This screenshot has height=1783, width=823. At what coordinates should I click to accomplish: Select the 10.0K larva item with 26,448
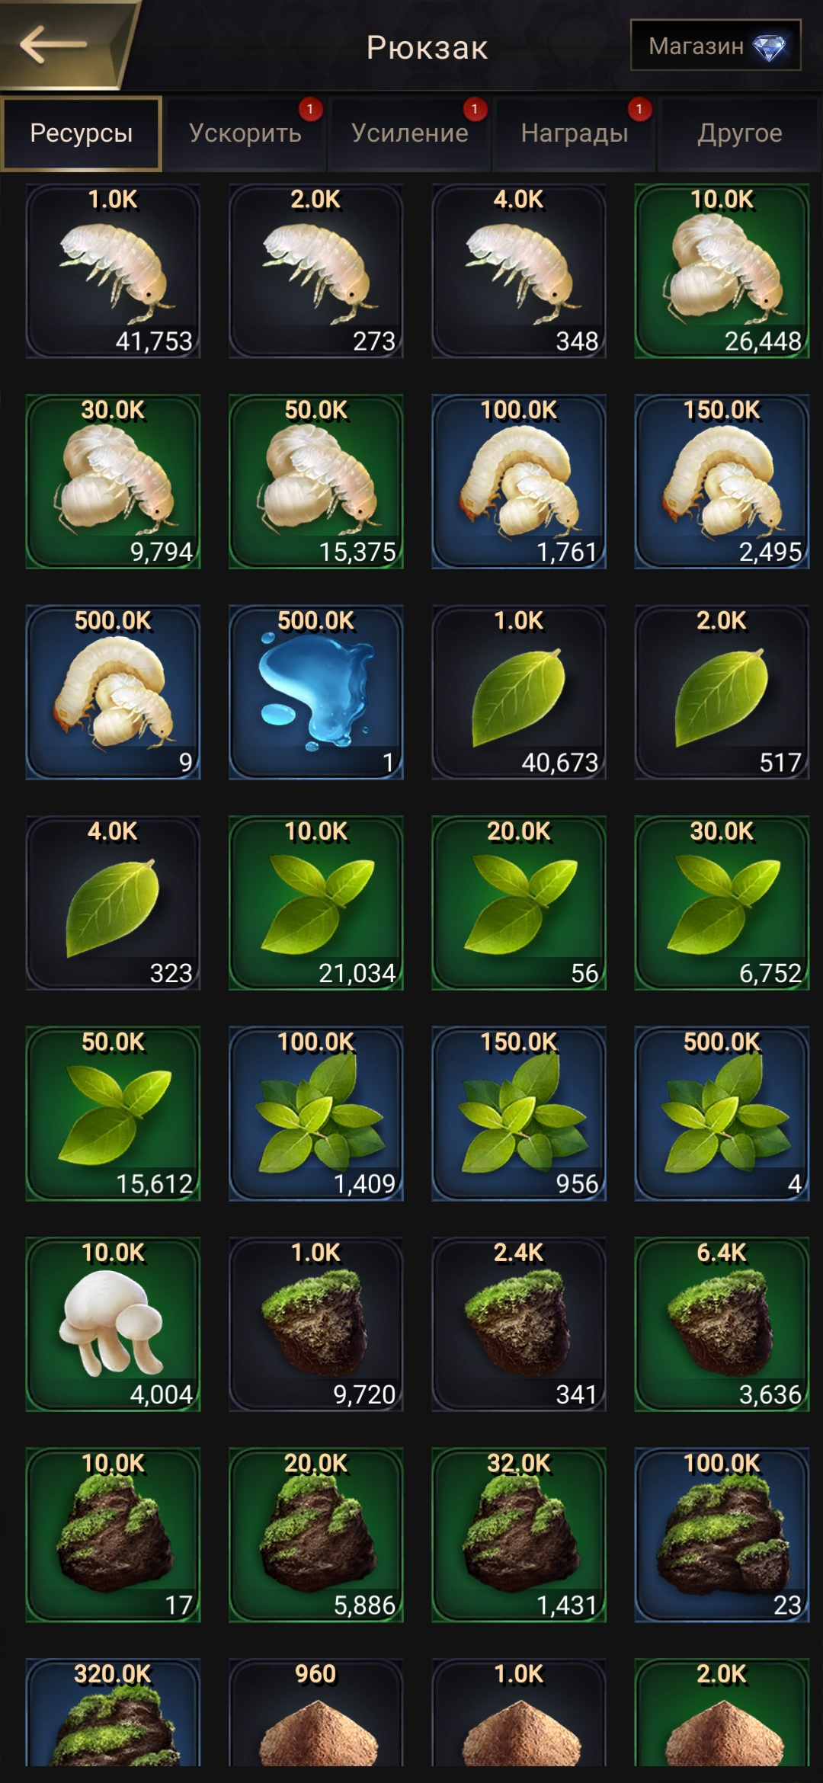click(x=722, y=270)
